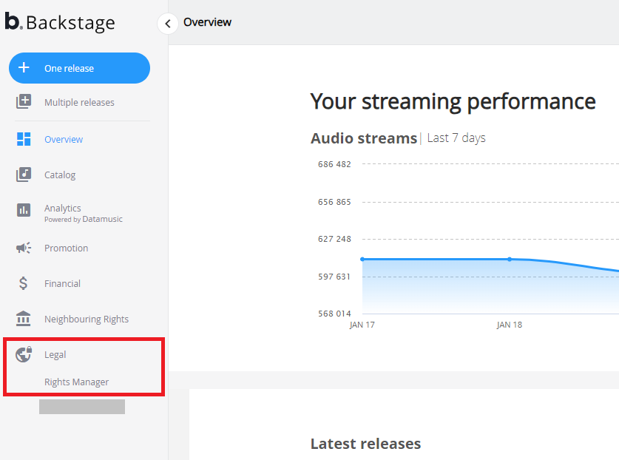Open the Catalog menu item
This screenshot has height=460, width=619.
pyautogui.click(x=60, y=175)
